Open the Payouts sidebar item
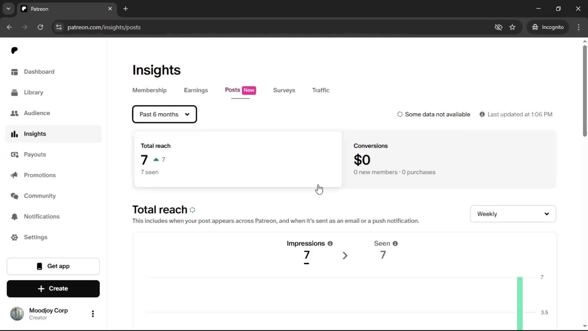 [53, 154]
